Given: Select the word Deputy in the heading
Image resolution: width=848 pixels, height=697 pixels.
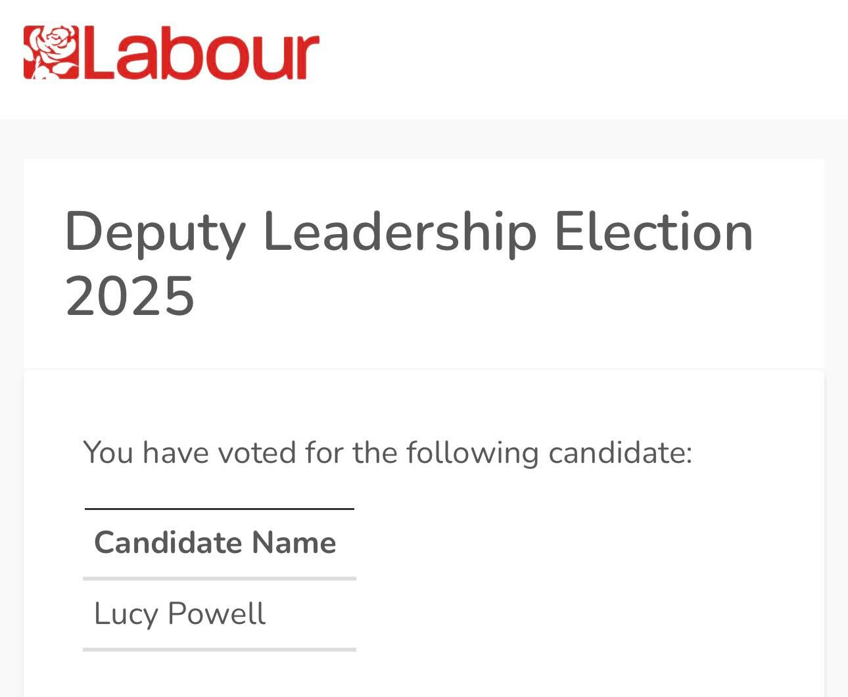Looking at the screenshot, I should 155,232.
